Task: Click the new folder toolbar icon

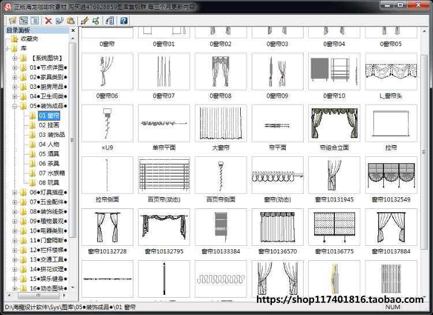Action: (x=13, y=21)
